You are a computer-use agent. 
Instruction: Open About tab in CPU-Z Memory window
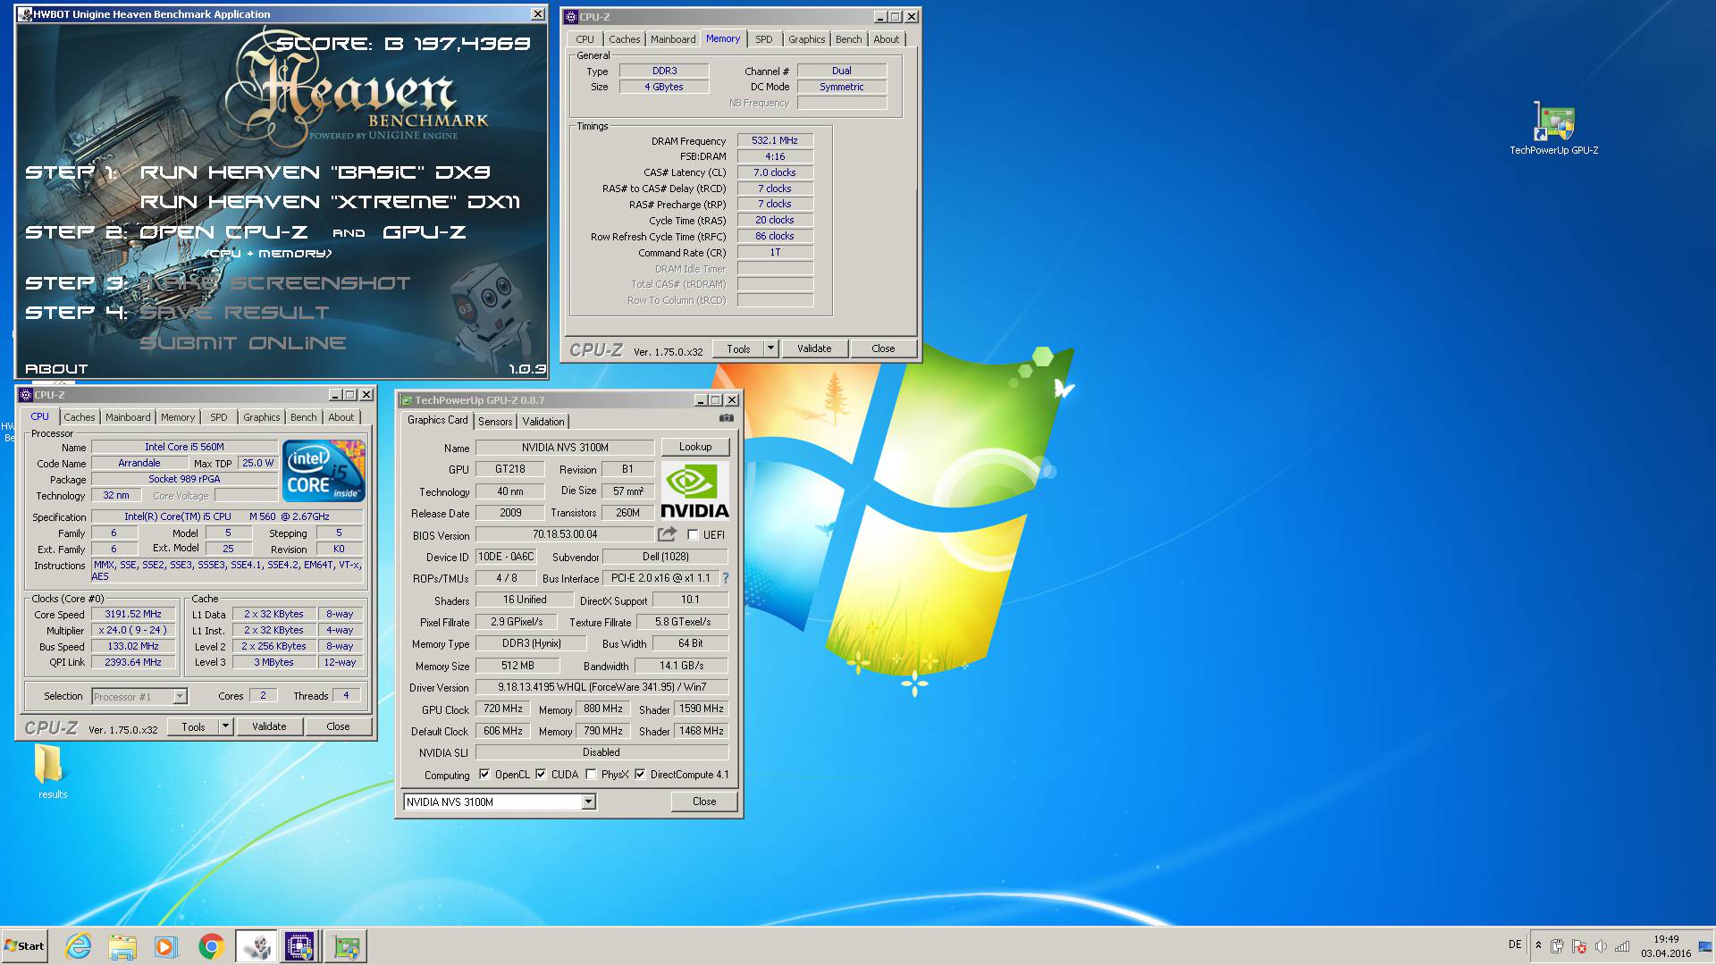(x=886, y=39)
